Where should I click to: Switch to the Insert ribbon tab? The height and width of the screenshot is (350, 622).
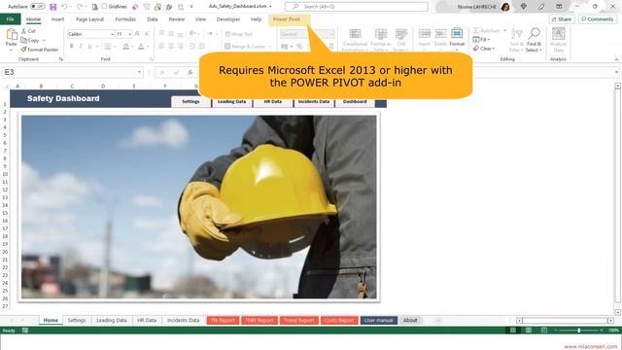[57, 19]
